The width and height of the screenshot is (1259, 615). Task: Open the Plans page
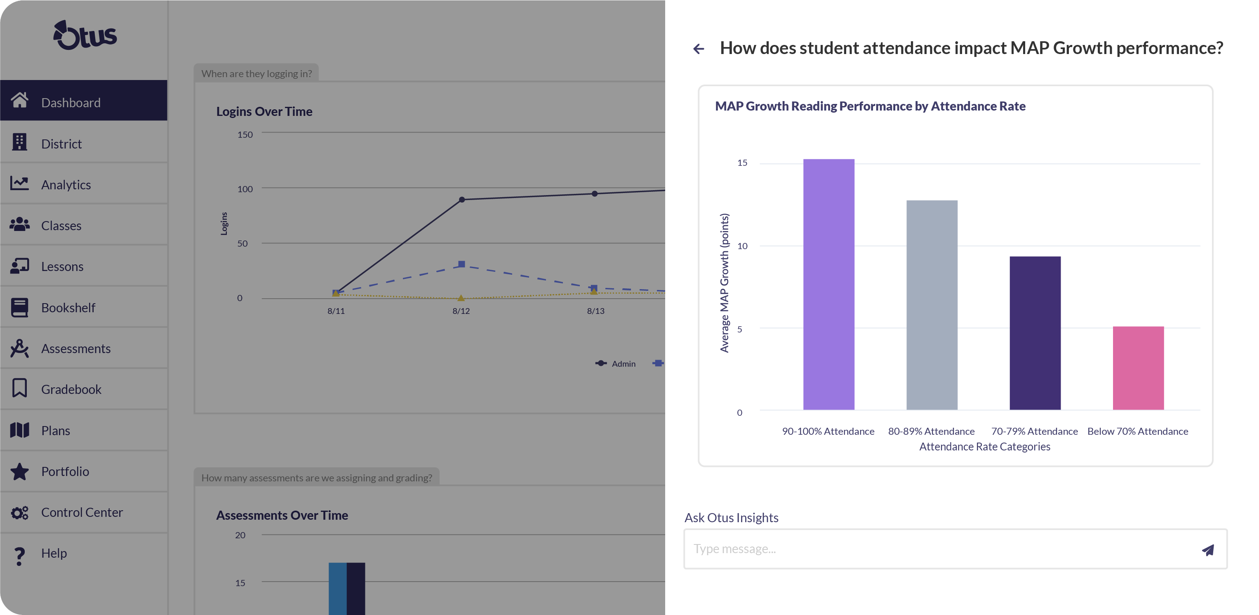pos(56,431)
